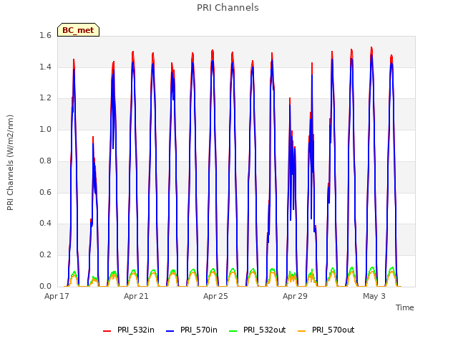Click the May 3 x-axis tick label
This screenshot has width=458, height=344.
pyautogui.click(x=374, y=296)
